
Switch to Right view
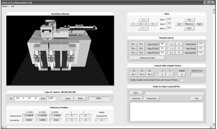pos(199,24)
